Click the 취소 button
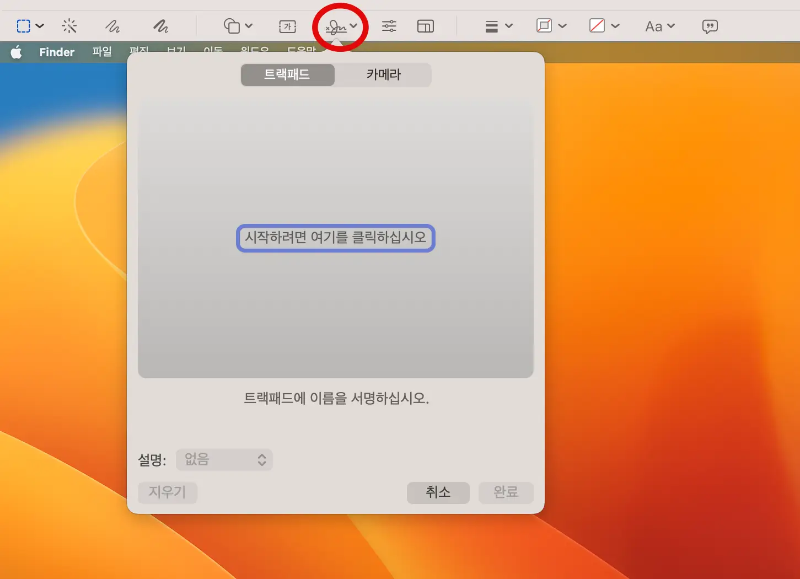The height and width of the screenshot is (579, 800). 438,492
